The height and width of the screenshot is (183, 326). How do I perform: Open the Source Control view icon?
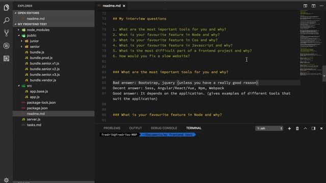click(x=6, y=33)
